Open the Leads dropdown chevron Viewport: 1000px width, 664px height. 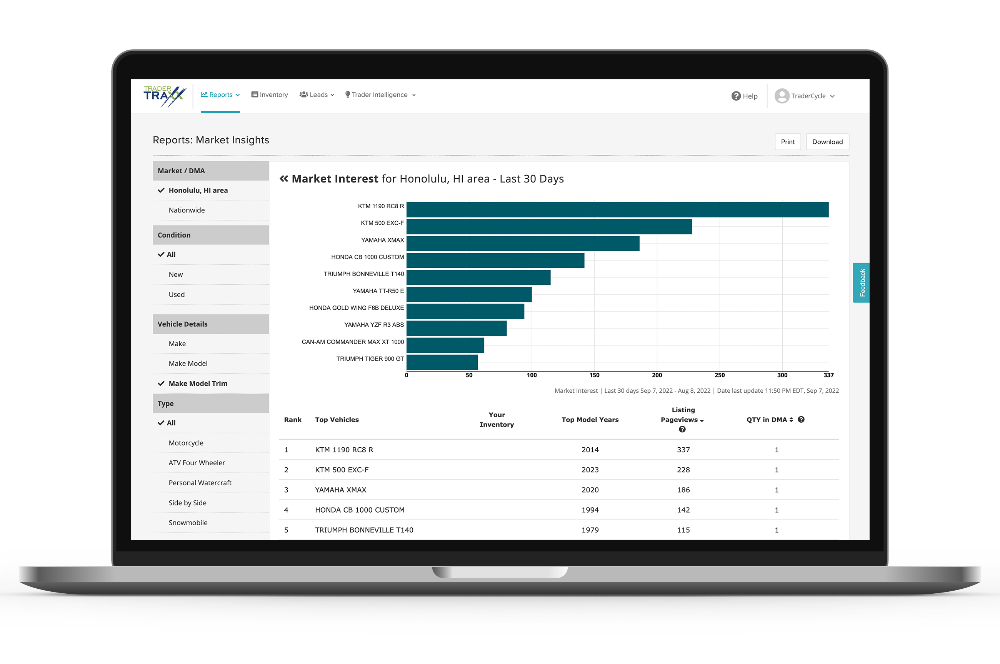tap(332, 95)
